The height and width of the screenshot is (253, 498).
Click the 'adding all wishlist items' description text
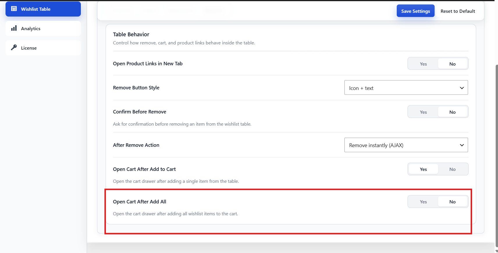[175, 214]
